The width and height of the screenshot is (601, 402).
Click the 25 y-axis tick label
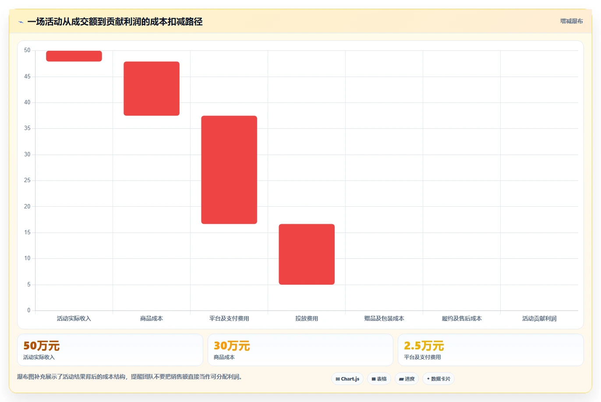tap(27, 180)
